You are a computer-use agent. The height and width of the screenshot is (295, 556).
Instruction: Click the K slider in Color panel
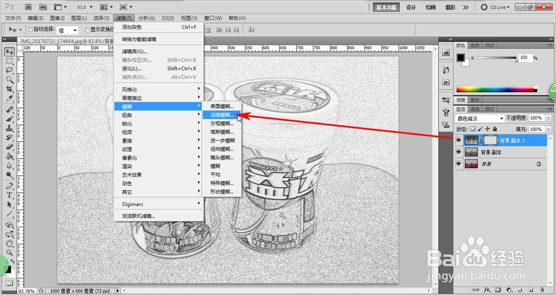497,58
